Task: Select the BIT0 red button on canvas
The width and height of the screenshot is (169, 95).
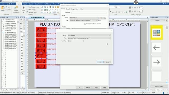Action: (x=41, y=30)
